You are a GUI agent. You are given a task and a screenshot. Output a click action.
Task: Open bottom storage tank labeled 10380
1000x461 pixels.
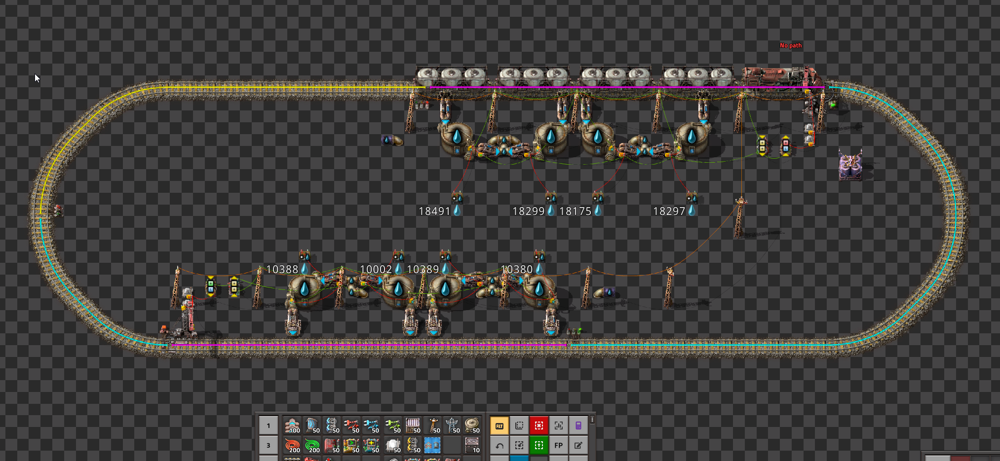pos(539,290)
